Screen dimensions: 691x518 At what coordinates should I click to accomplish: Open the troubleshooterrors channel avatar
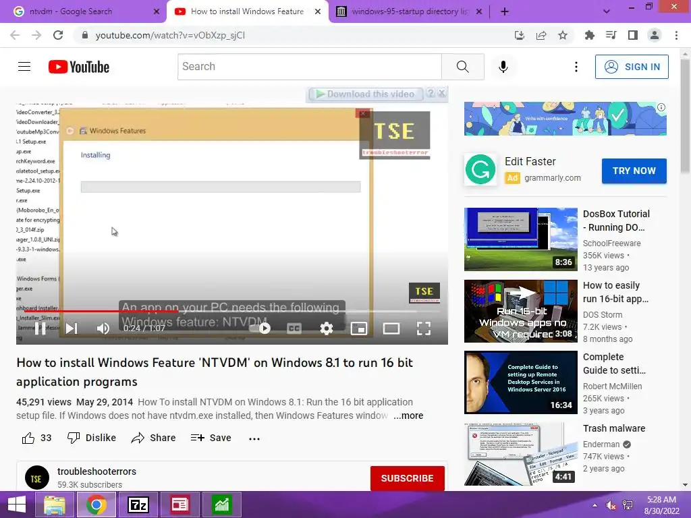(x=37, y=478)
